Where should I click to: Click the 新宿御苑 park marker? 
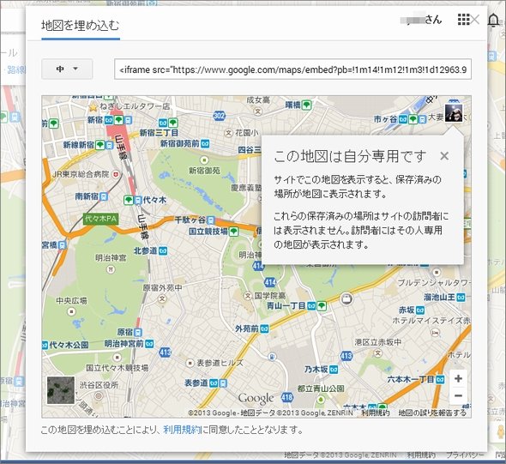click(x=204, y=160)
